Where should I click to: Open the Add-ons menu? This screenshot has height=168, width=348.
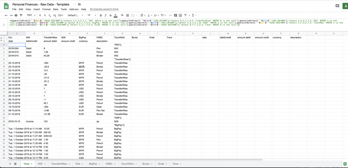74,9
